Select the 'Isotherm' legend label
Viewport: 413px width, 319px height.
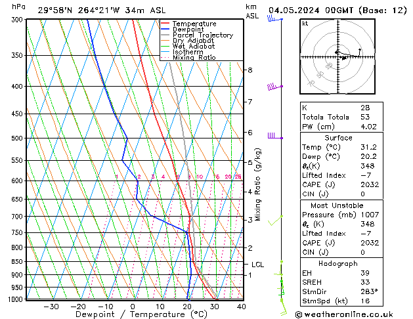click(x=188, y=52)
